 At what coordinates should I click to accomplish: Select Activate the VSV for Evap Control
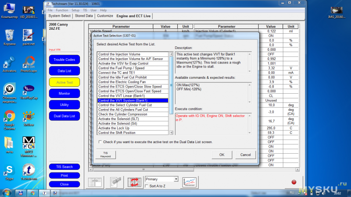(x=133, y=63)
